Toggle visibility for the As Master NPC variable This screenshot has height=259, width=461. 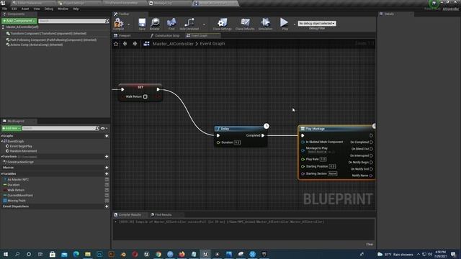tap(107, 179)
